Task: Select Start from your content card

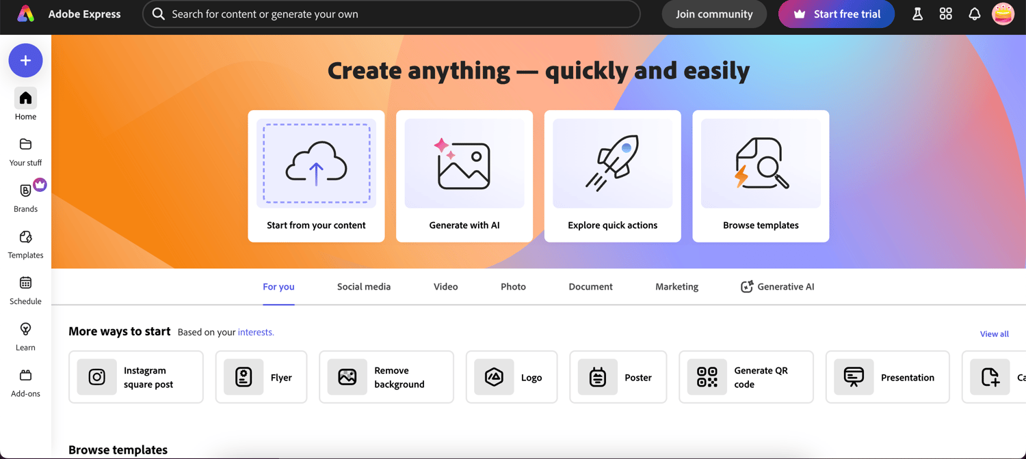Action: (x=316, y=176)
